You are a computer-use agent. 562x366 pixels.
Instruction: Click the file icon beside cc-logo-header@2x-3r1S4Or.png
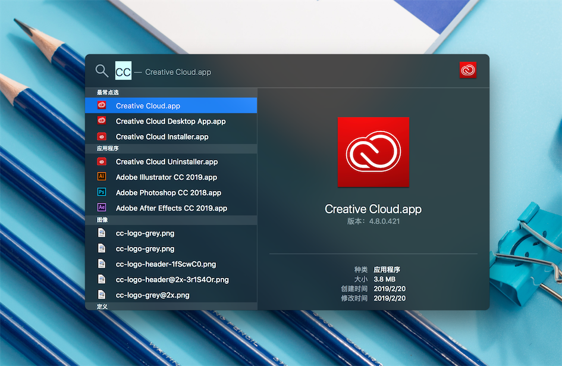coord(102,279)
